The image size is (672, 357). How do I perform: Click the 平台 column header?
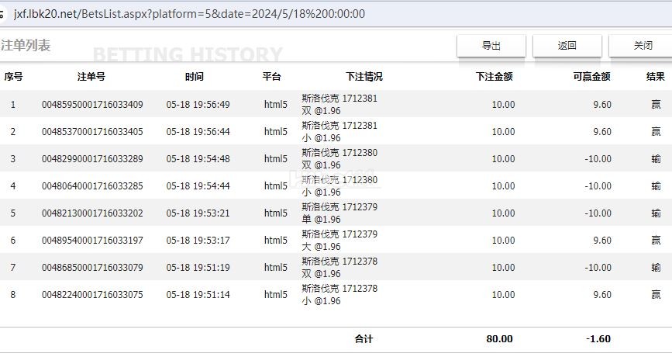pyautogui.click(x=272, y=77)
